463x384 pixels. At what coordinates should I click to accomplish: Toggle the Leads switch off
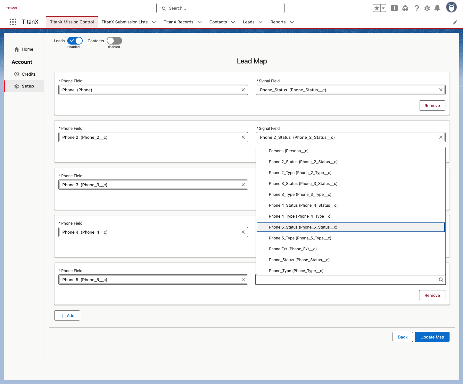click(75, 41)
